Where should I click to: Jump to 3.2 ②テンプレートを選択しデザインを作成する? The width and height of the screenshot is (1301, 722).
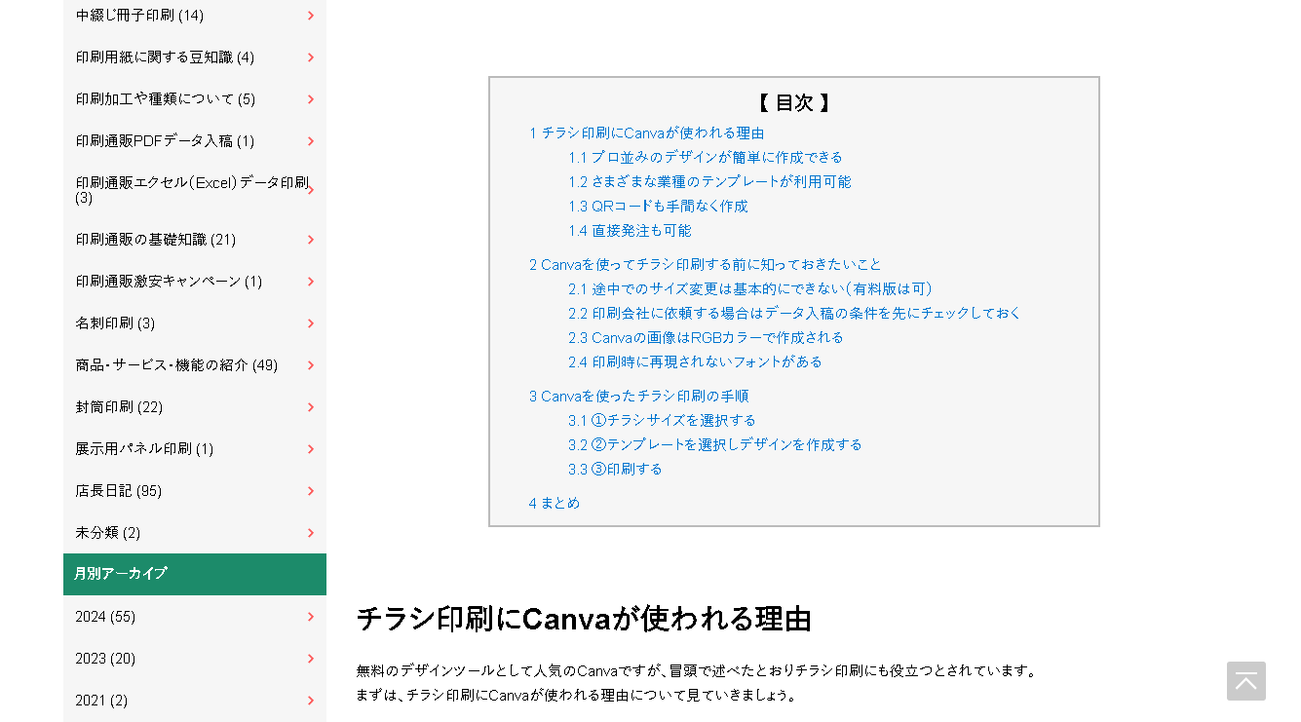point(715,445)
